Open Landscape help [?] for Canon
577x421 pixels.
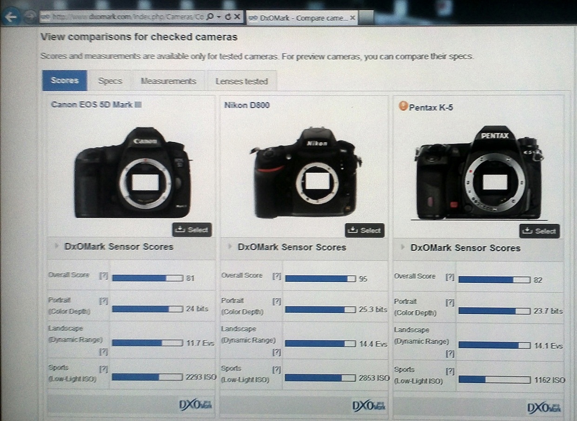tap(103, 352)
